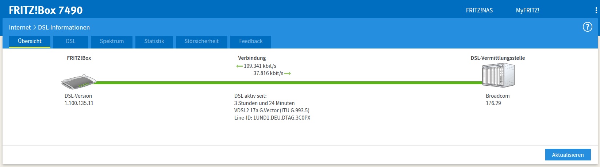Click the DSL-Version 1.100.135.11 text
Screen dimensions: 600x167
[79, 100]
